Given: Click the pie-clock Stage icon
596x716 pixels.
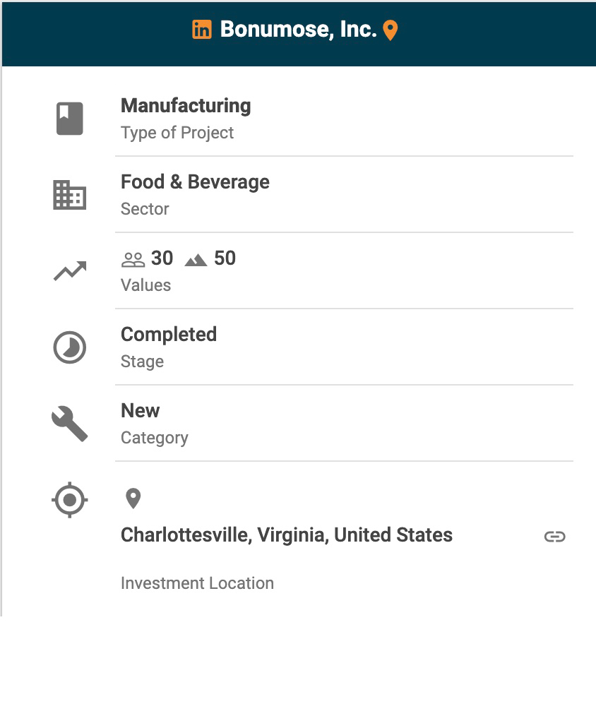Looking at the screenshot, I should tap(70, 347).
